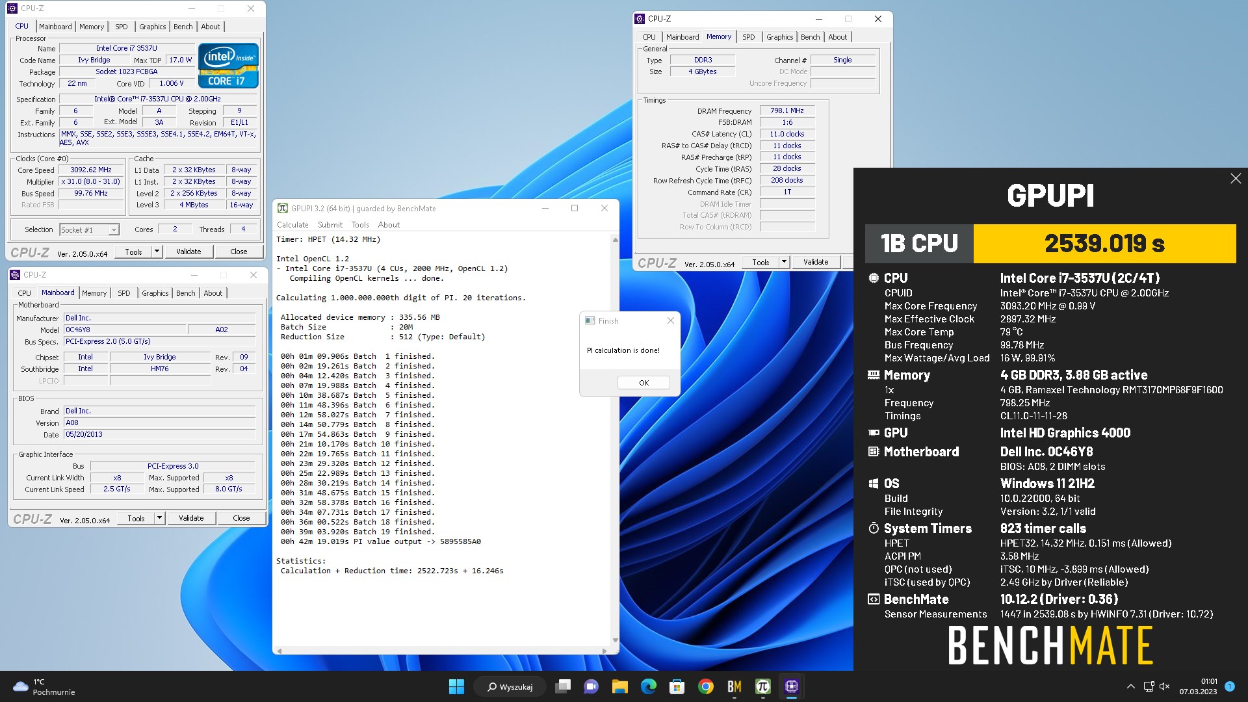This screenshot has width=1248, height=702.
Task: Click Validate in CPU-Z Memory window
Action: point(816,262)
